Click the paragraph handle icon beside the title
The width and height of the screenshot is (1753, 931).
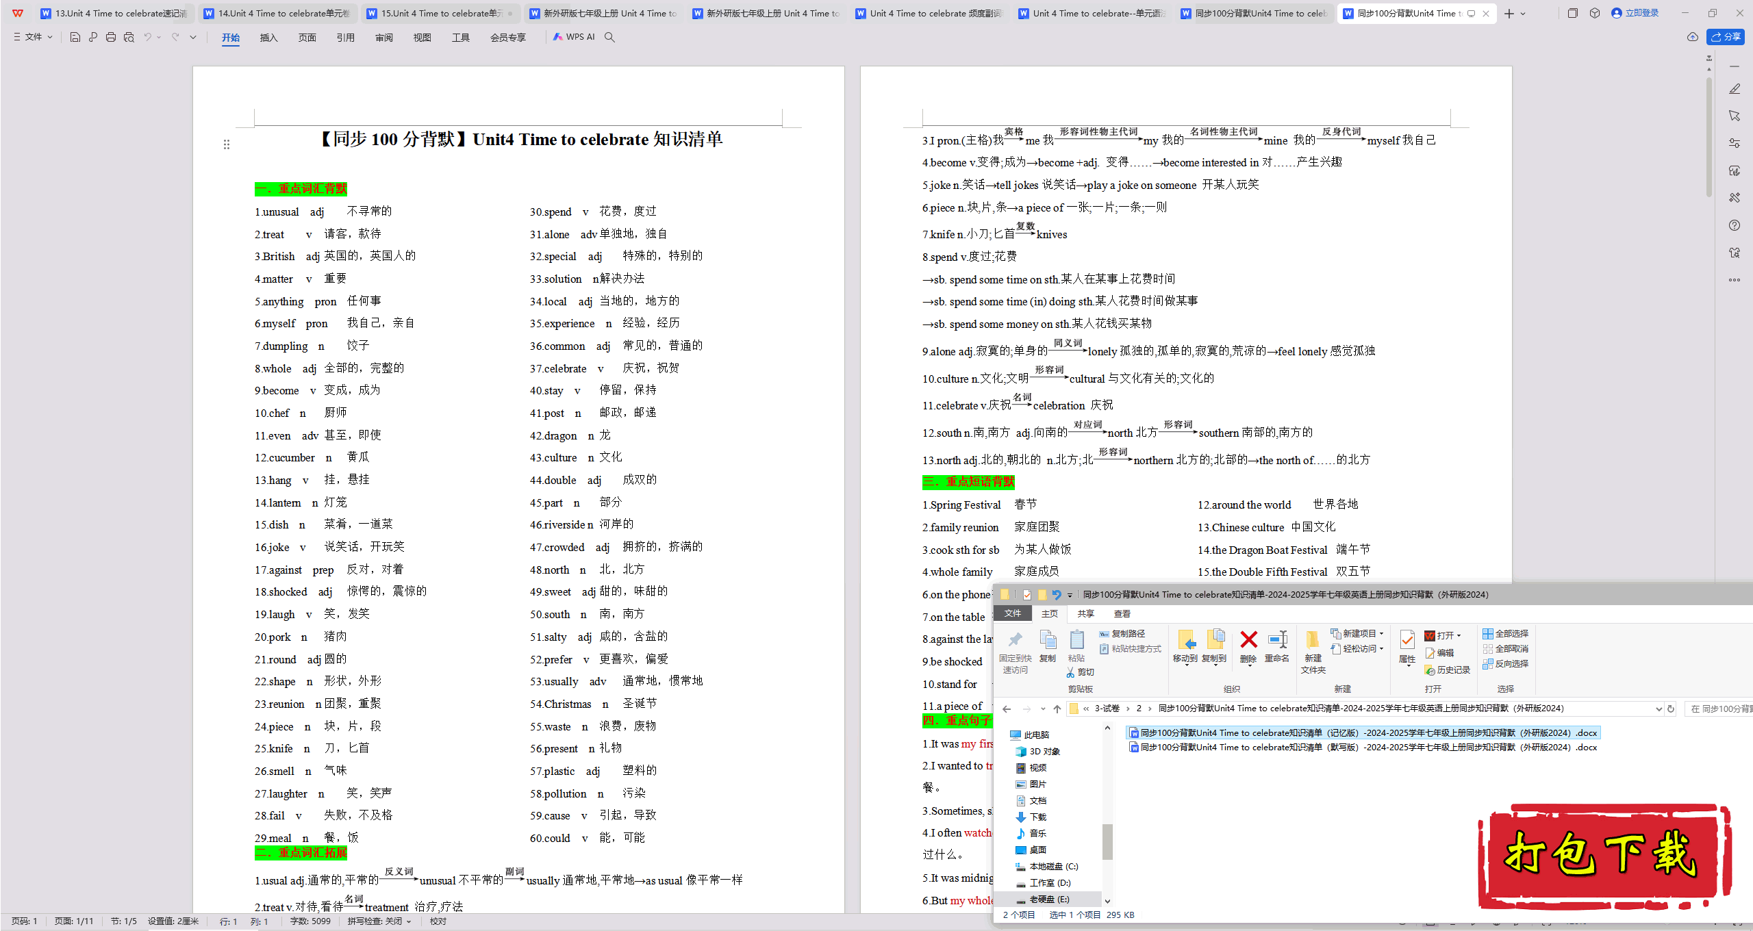click(227, 144)
